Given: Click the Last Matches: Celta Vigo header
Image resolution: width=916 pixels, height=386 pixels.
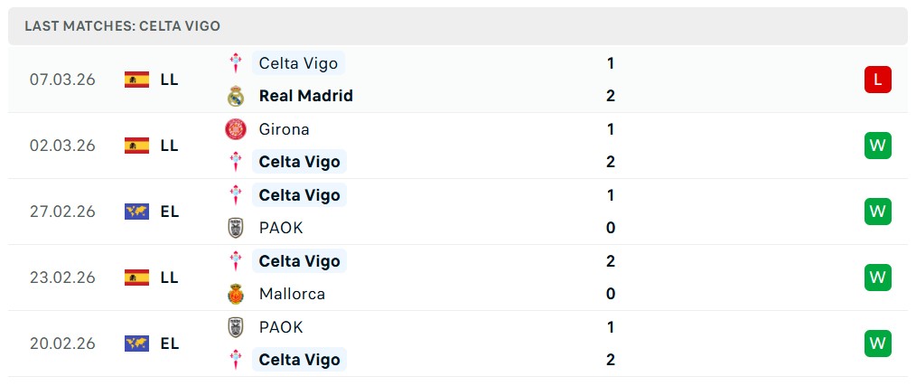Looking at the screenshot, I should click(122, 26).
